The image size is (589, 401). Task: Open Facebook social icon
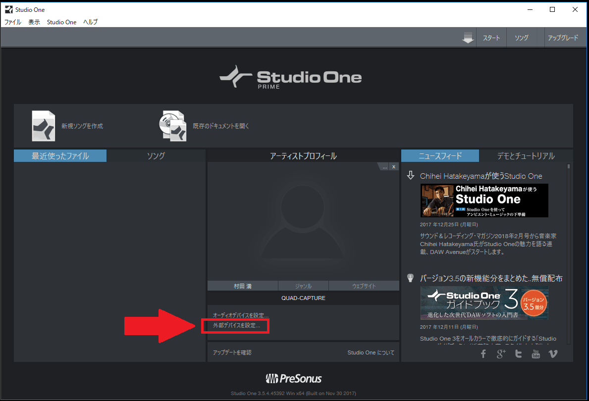(x=483, y=353)
